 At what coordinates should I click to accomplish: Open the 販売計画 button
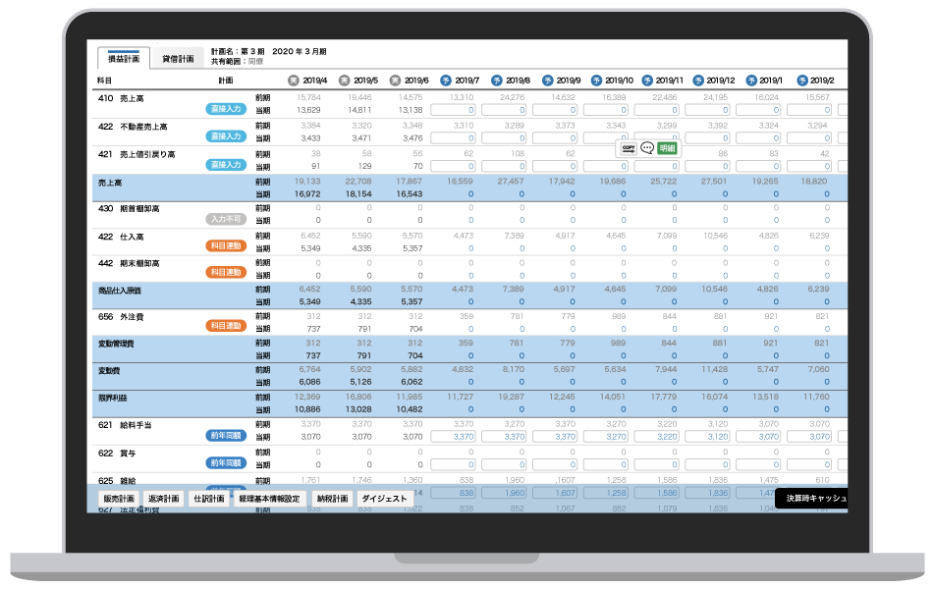tap(119, 499)
